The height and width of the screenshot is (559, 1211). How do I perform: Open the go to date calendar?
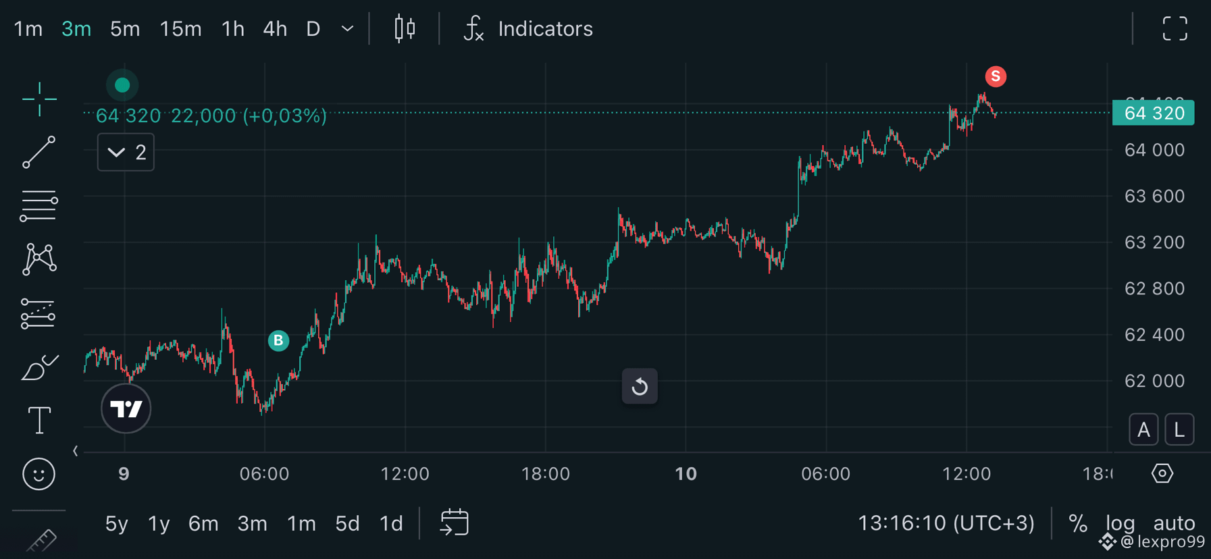tap(455, 523)
